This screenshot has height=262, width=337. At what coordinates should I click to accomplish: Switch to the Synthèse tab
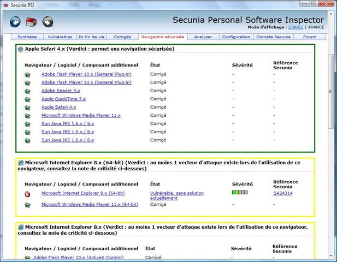[x=27, y=37]
